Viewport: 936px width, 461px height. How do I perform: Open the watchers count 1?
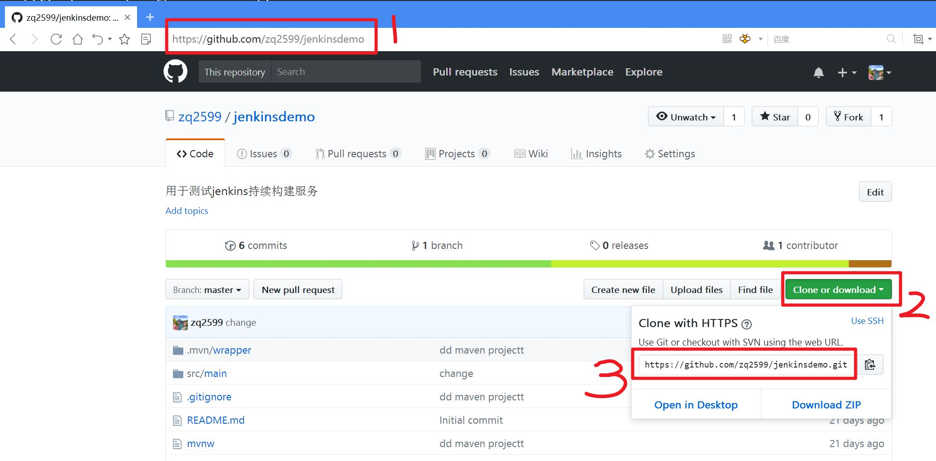[734, 117]
